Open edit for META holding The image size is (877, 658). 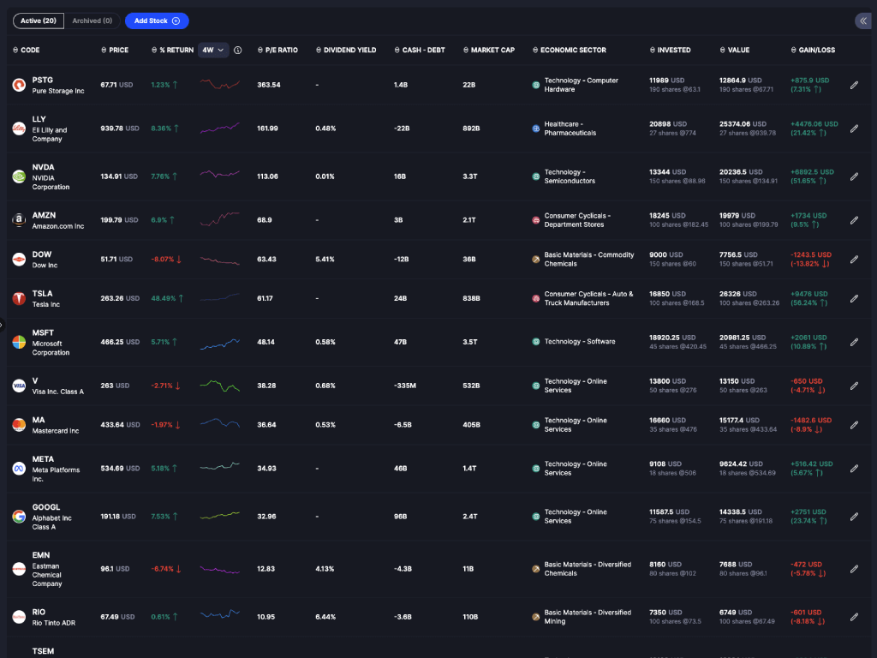click(x=854, y=469)
